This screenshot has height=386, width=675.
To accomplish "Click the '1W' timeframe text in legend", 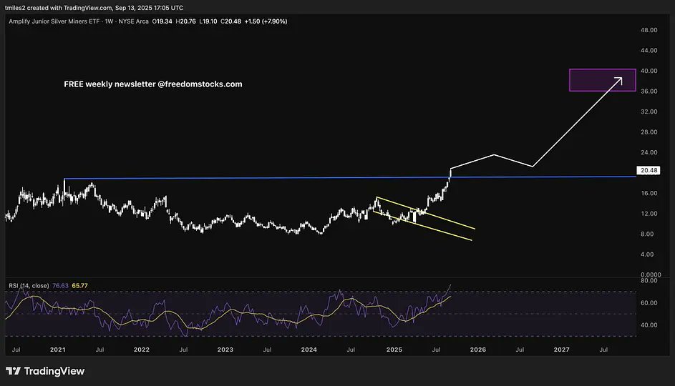I will tap(109, 21).
